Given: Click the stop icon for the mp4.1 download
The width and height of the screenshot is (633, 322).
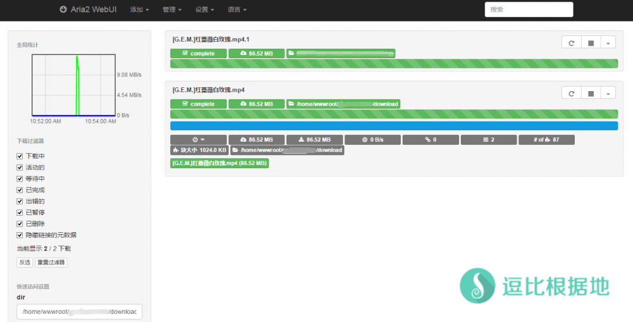Looking at the screenshot, I should [x=591, y=43].
